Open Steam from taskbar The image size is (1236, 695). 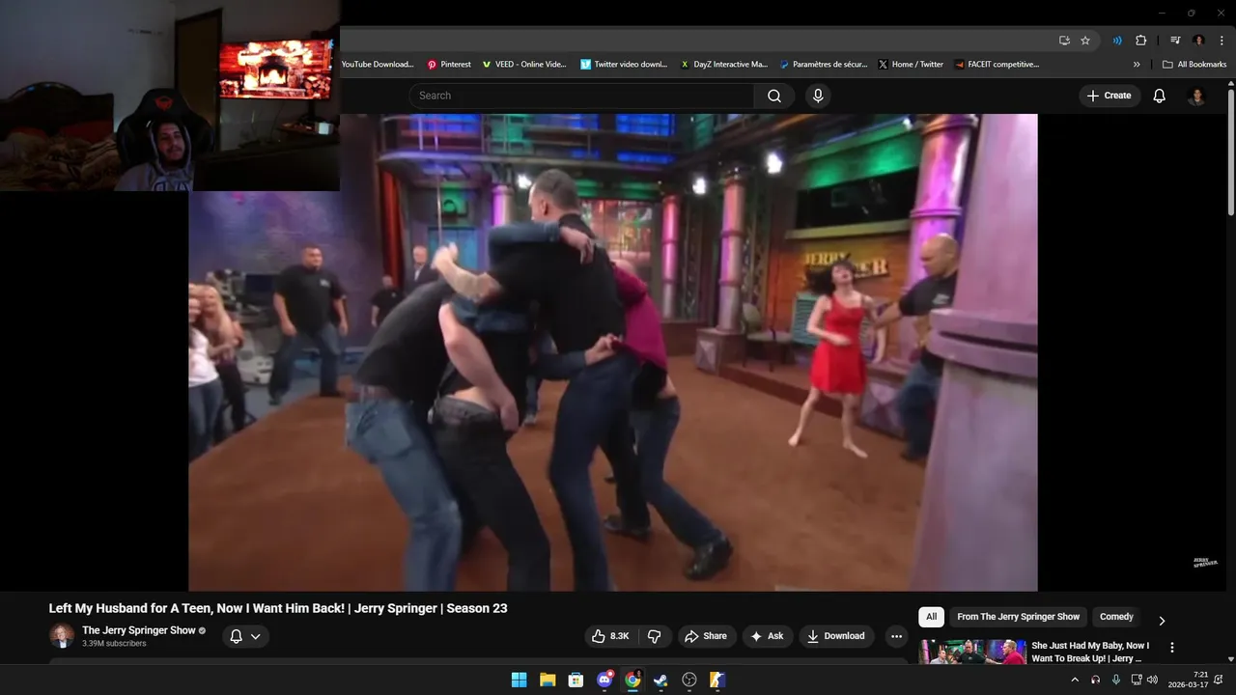(x=660, y=680)
